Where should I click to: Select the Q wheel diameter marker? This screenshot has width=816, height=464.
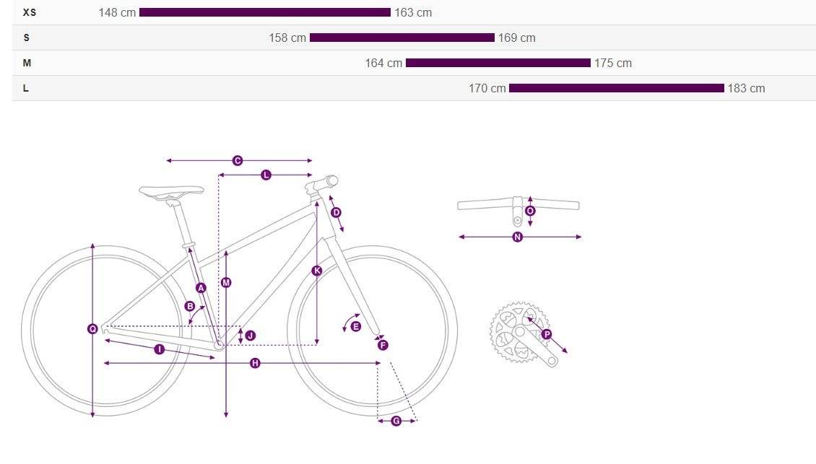point(92,329)
